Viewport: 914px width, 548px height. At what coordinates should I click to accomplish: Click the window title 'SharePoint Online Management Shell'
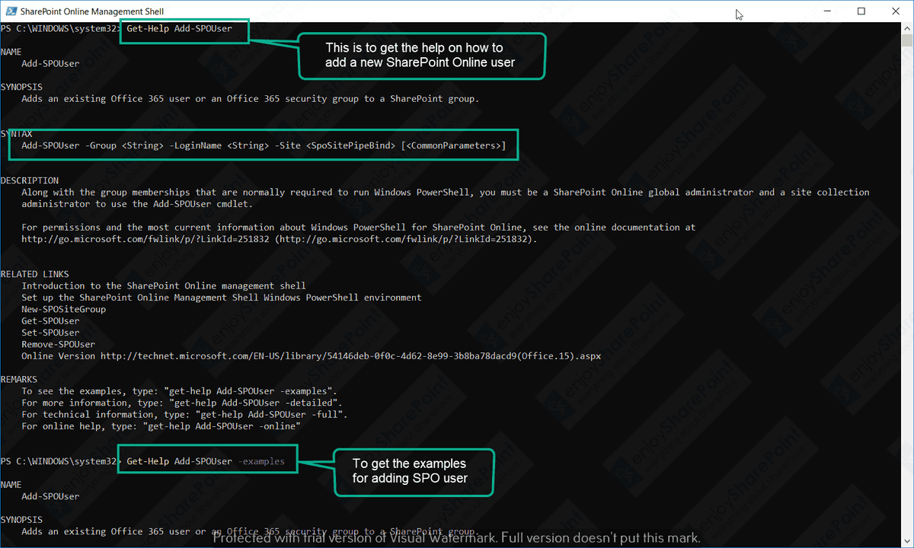93,11
